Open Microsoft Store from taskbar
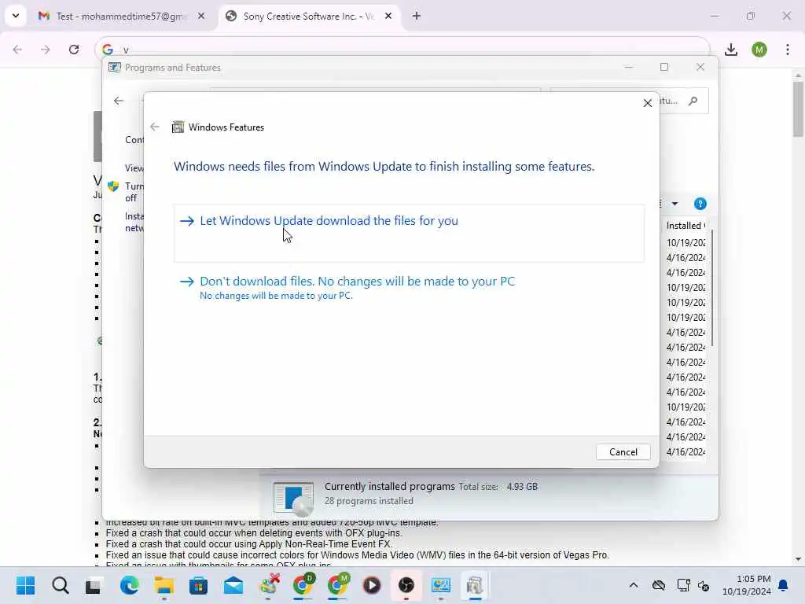 (199, 585)
